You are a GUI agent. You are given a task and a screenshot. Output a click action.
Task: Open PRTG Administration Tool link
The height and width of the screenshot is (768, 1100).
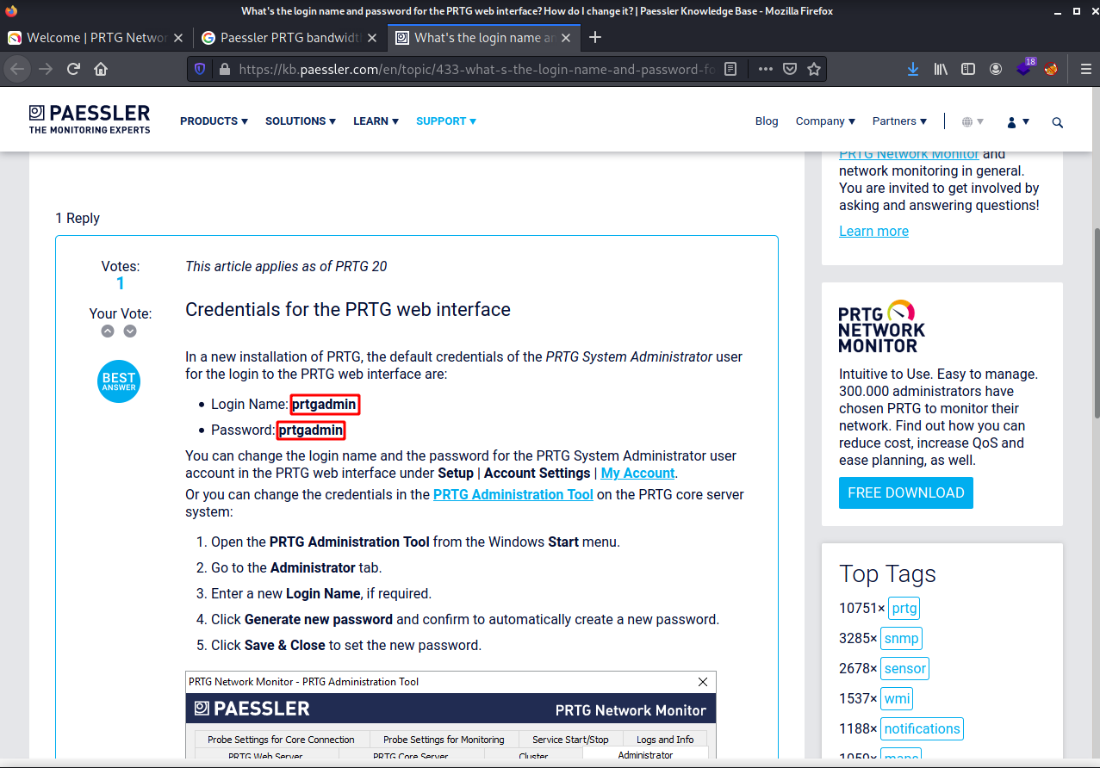coord(513,494)
